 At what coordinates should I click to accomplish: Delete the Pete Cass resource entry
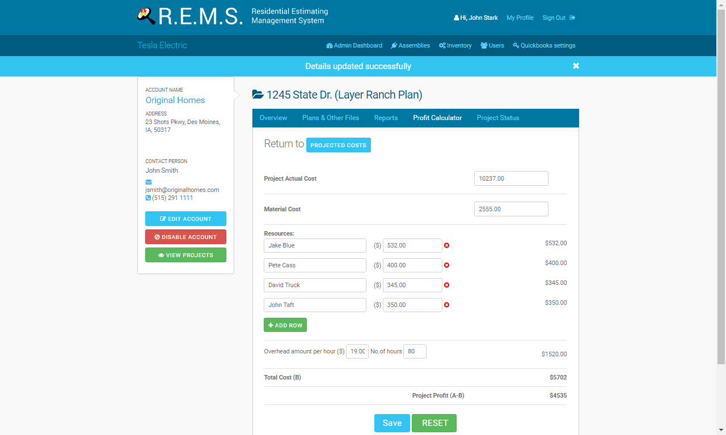[446, 265]
